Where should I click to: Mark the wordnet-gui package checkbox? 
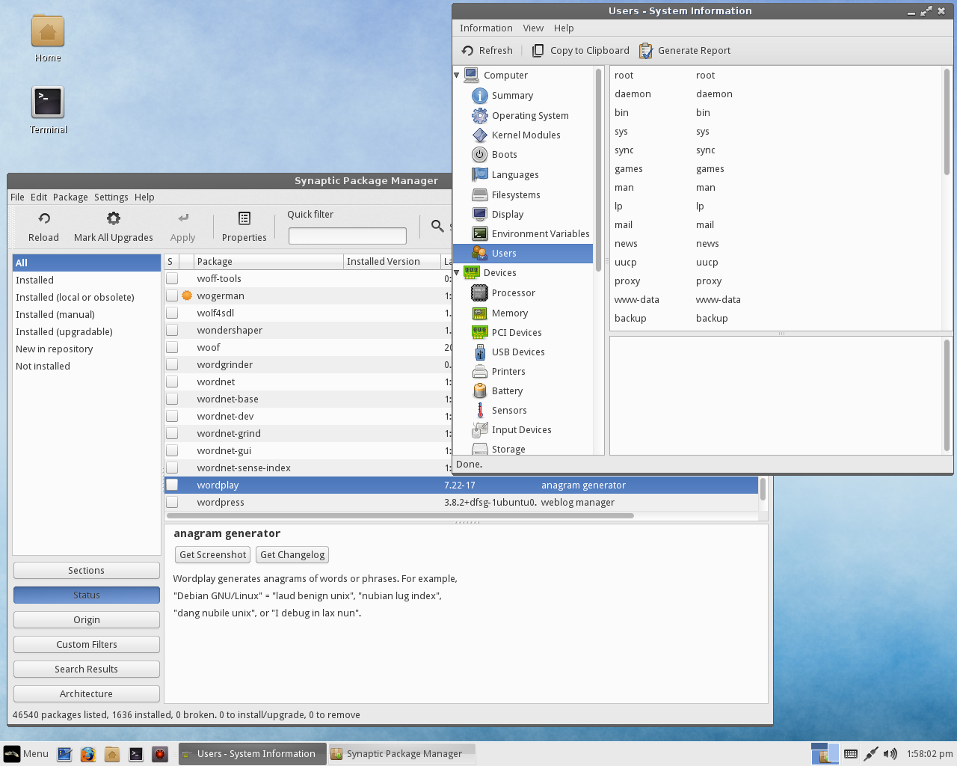point(172,451)
